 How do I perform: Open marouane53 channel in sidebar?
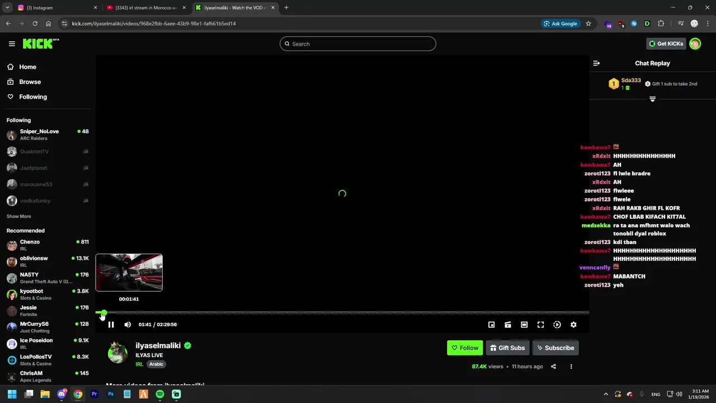click(x=48, y=184)
